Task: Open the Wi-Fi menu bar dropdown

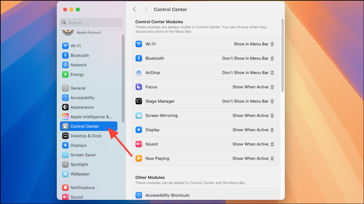Action: tap(254, 44)
